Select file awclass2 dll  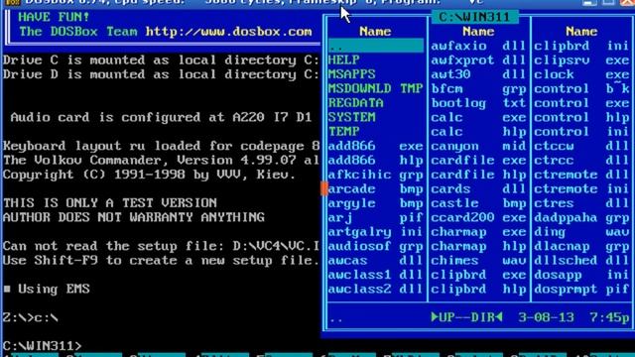click(376, 289)
